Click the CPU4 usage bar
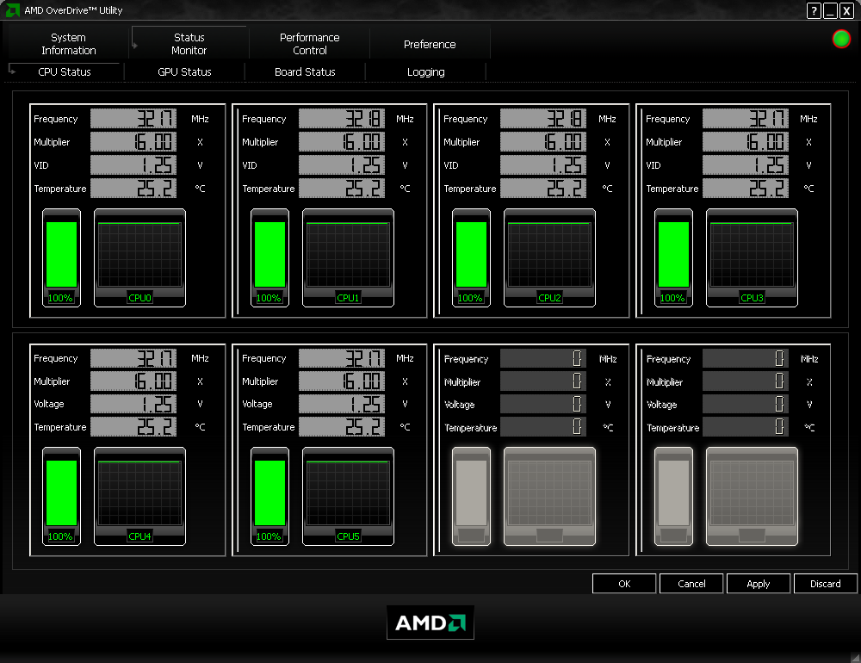861x663 pixels. point(61,493)
